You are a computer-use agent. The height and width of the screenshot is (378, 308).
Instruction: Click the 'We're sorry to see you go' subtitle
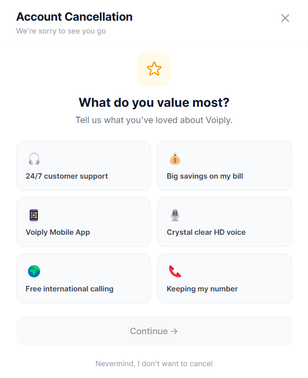coord(61,31)
